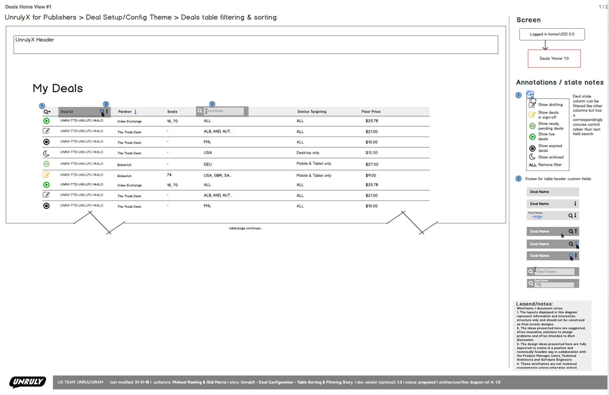Click the Device Targeting column header
This screenshot has width=609, height=395.
(311, 112)
